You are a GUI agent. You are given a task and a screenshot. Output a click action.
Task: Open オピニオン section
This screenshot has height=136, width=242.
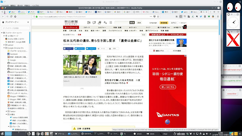coord(133,27)
